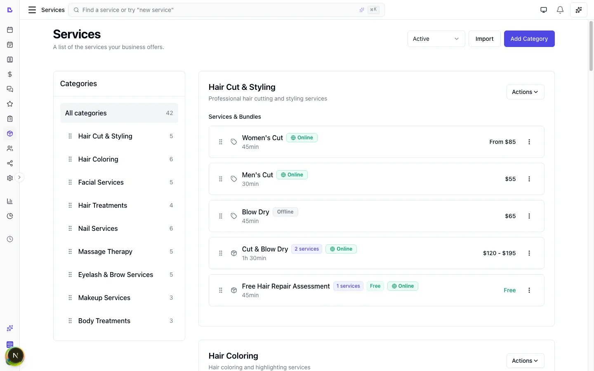Viewport: 594px width, 371px height.
Task: Open the more options for Free Hair Repair Assessment
Action: [529, 290]
